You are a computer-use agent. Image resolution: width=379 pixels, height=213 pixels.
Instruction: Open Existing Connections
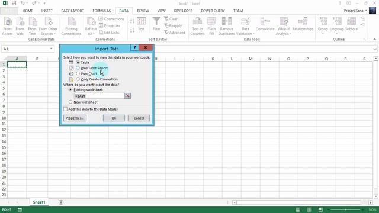point(71,26)
